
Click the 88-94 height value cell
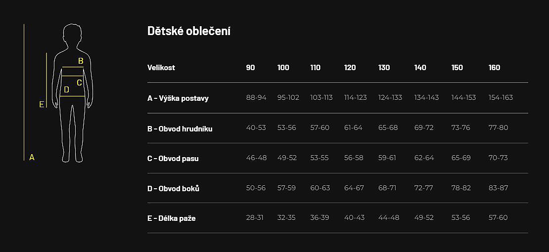coord(256,97)
